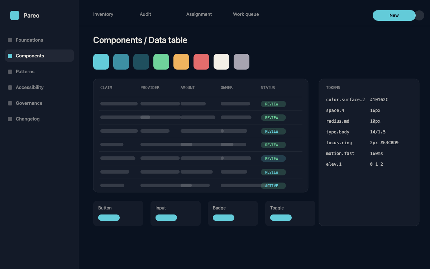
Task: Click the Pareo logo icon
Action: pyautogui.click(x=15, y=15)
